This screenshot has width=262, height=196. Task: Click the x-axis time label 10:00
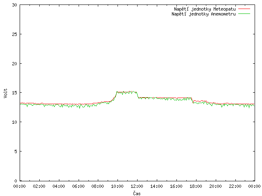[x=117, y=186]
